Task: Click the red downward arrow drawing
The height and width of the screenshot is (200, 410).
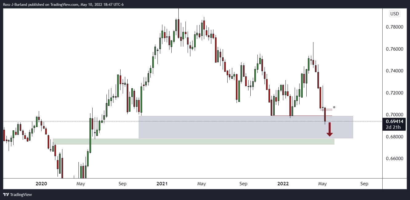Action: coord(330,129)
